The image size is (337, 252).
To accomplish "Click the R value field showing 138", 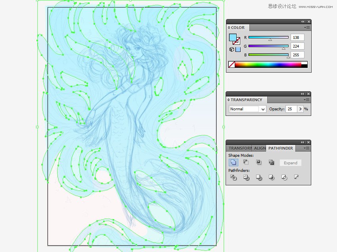I will coord(297,37).
